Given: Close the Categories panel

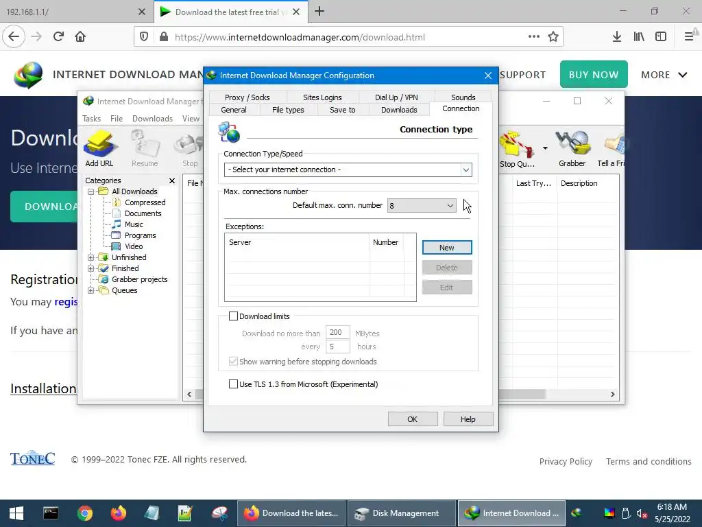Looking at the screenshot, I should (172, 180).
